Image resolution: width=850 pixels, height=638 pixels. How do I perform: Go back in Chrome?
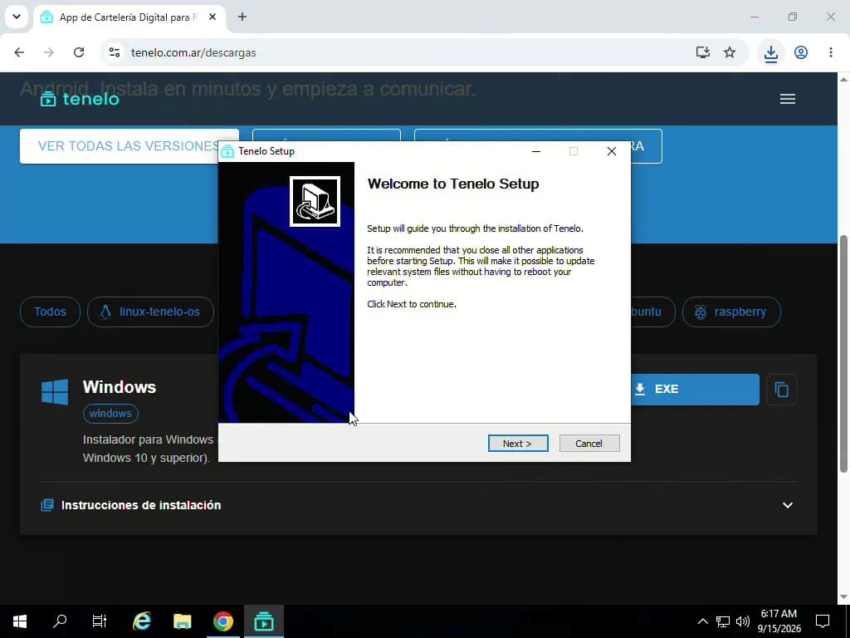tap(19, 52)
